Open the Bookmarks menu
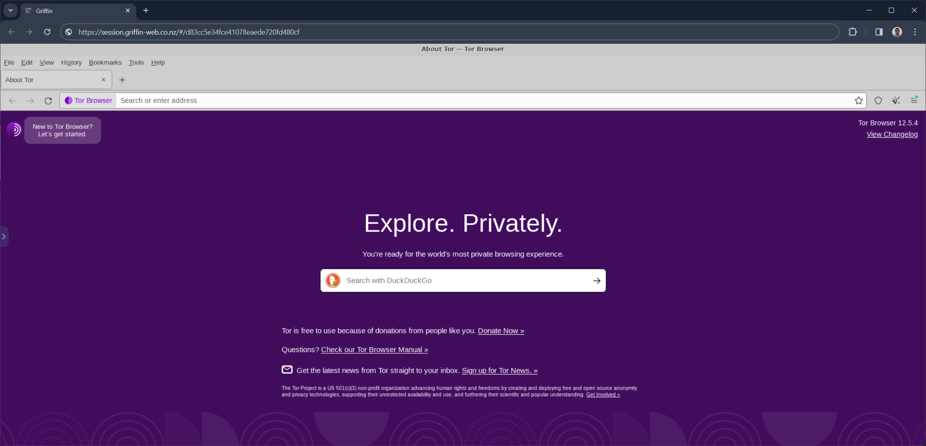This screenshot has width=926, height=446. (105, 62)
